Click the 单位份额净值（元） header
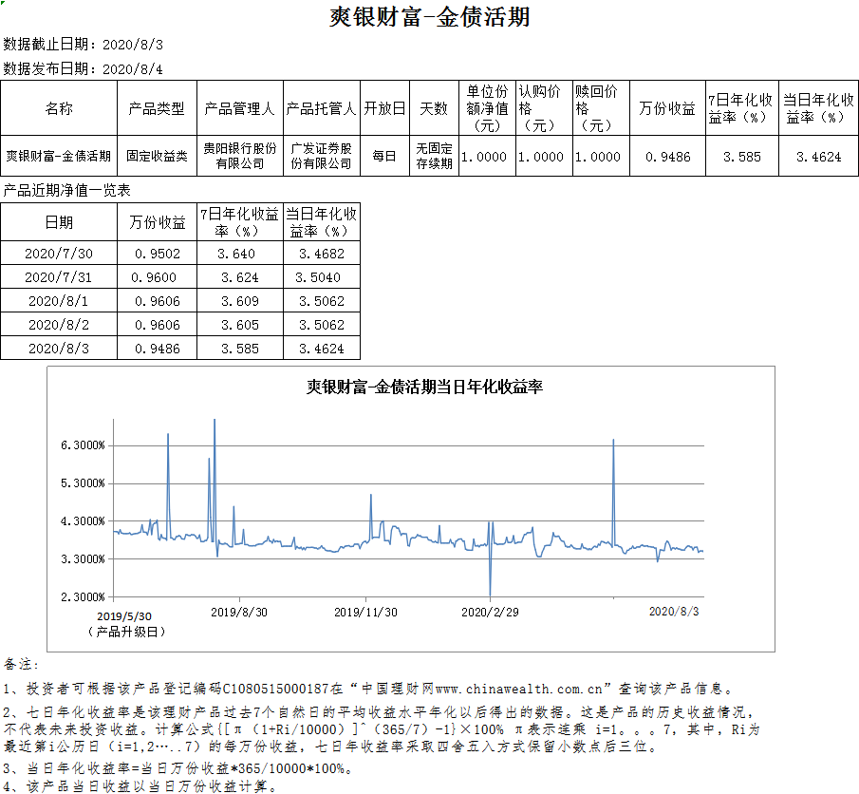The image size is (859, 794). point(487,108)
